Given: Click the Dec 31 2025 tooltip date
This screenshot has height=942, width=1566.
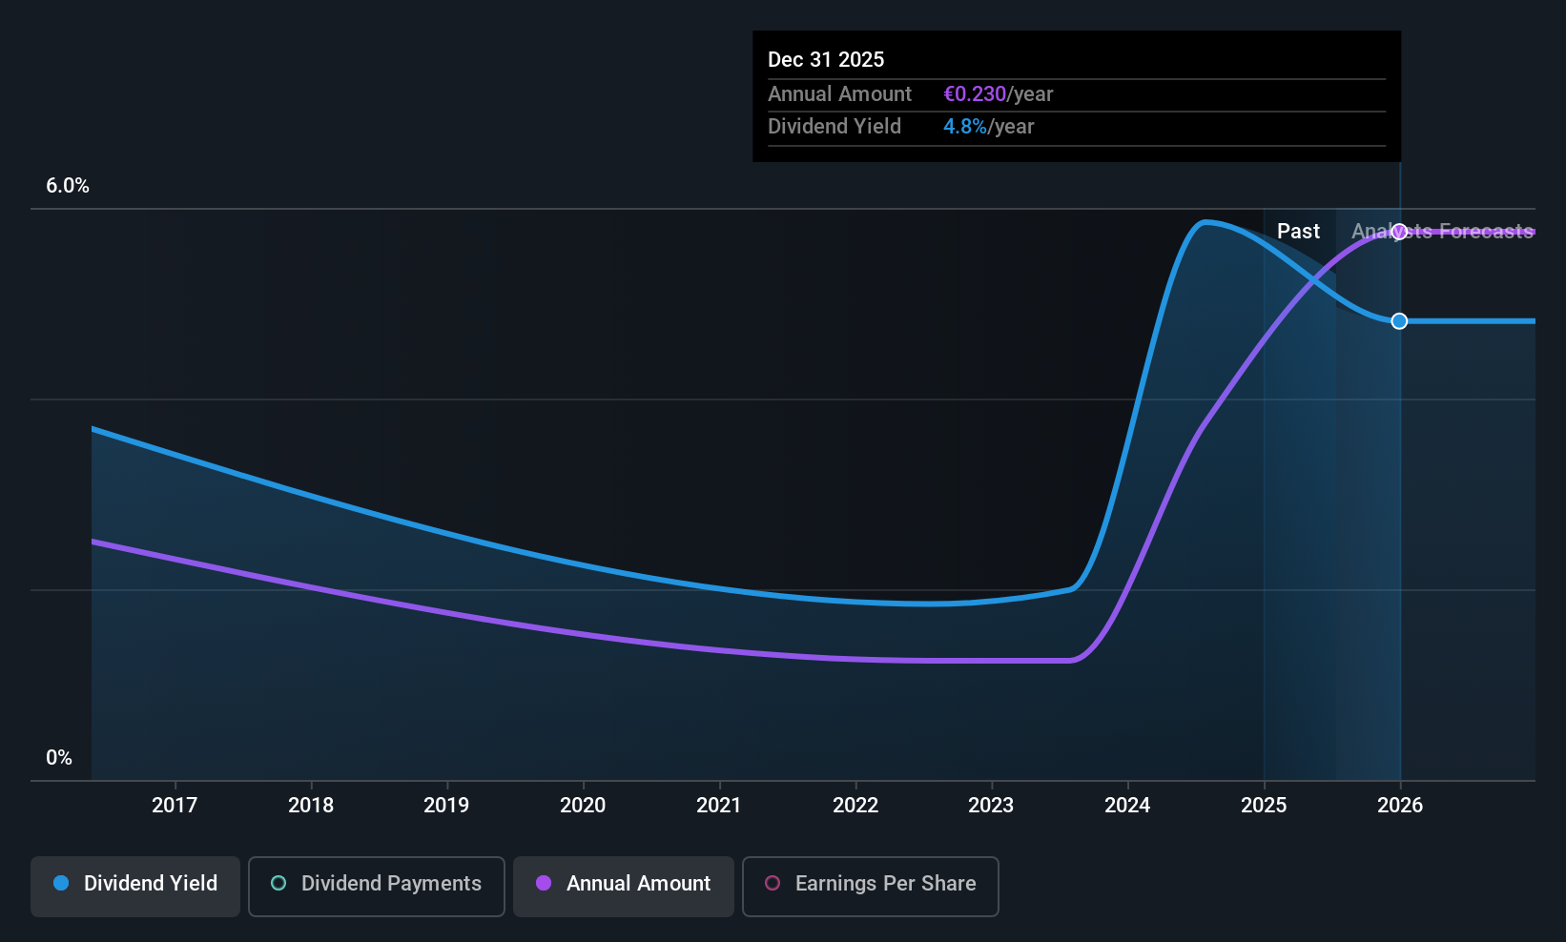Looking at the screenshot, I should tap(826, 59).
